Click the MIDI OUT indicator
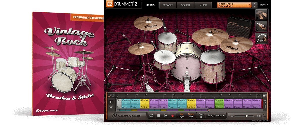The height and width of the screenshot is (130, 303). (264, 117)
